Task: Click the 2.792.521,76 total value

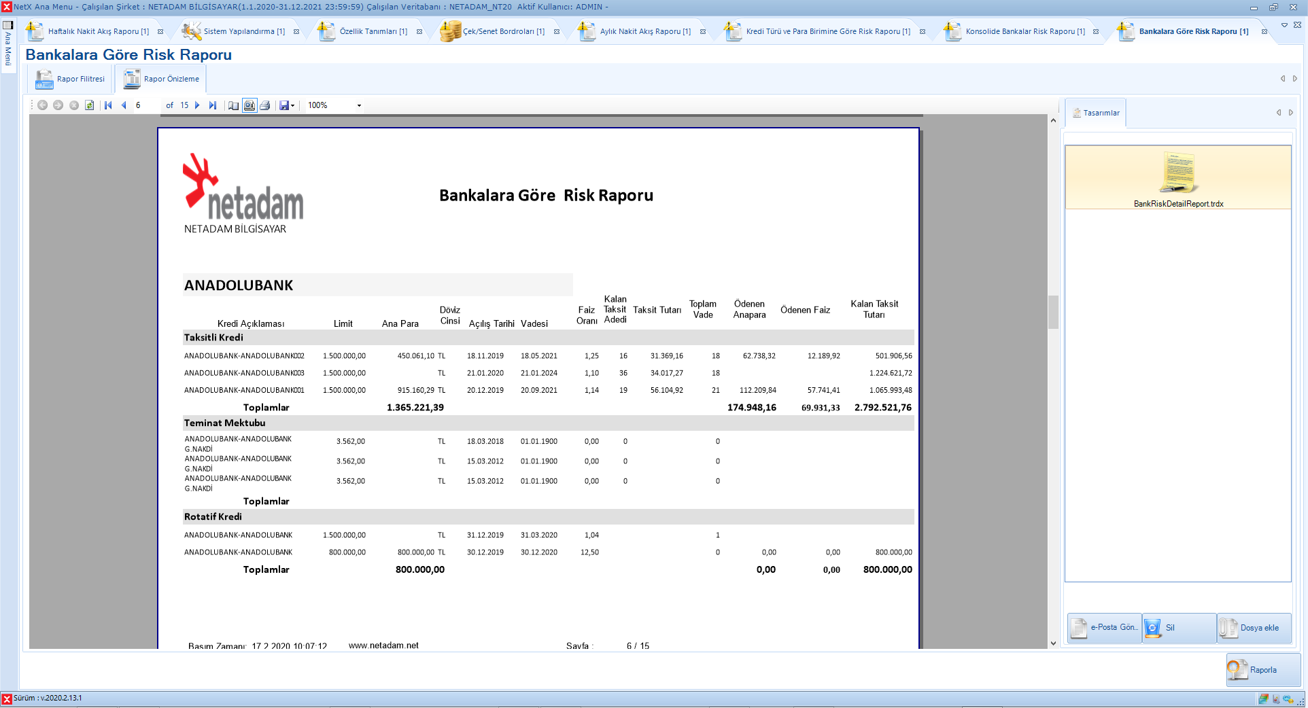Action: tap(883, 408)
